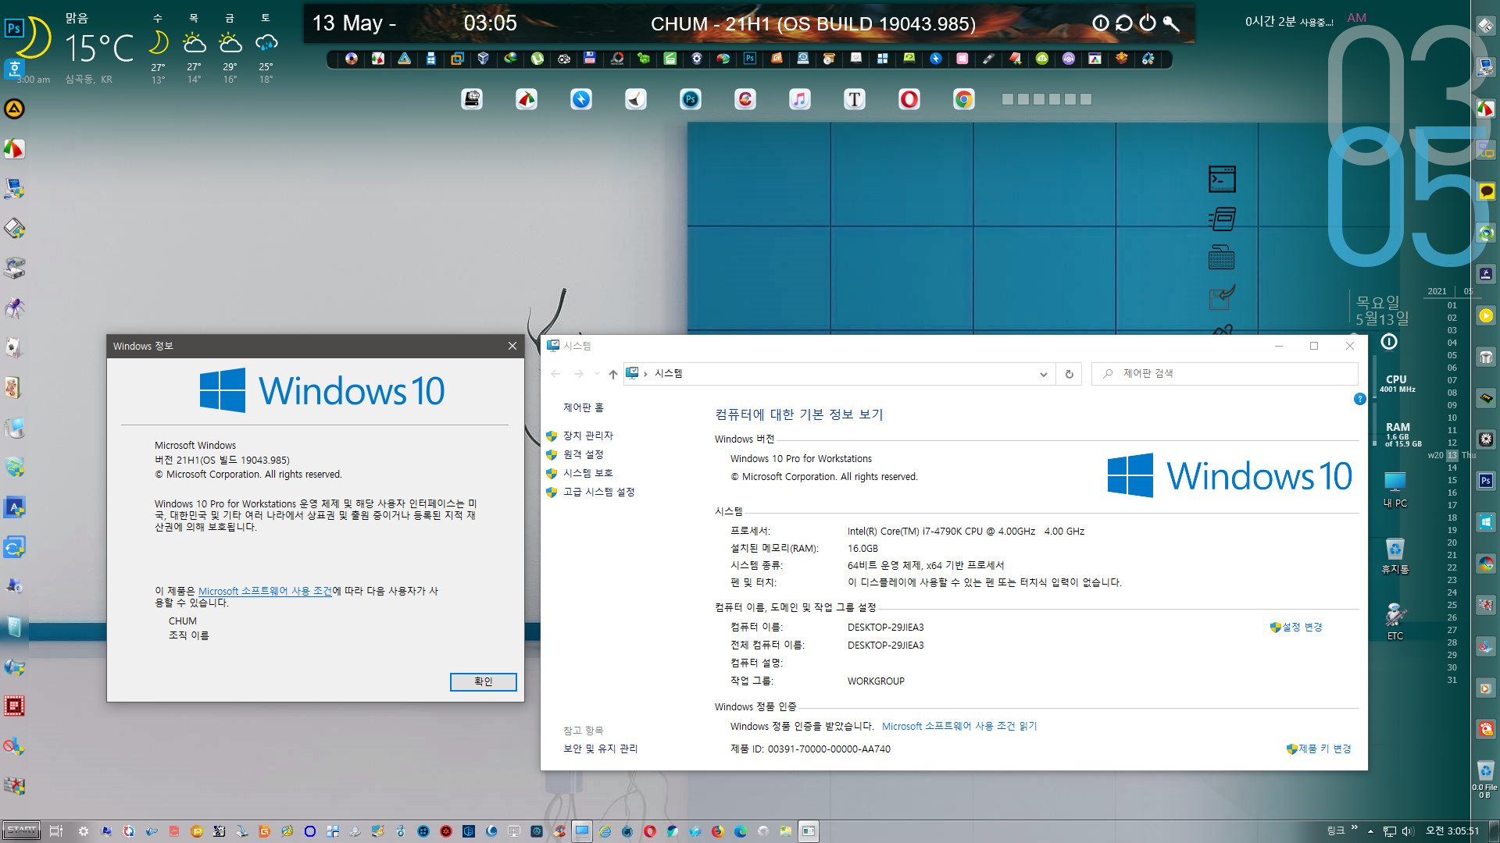Expand the address bar history dropdown
1500x843 pixels.
point(1043,374)
